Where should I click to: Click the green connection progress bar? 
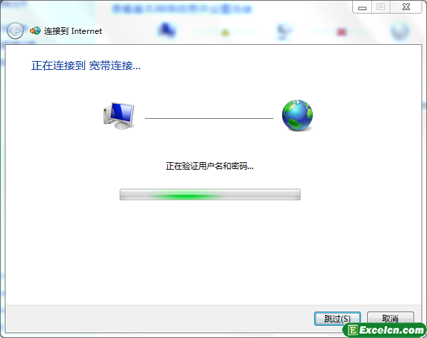tap(210, 194)
